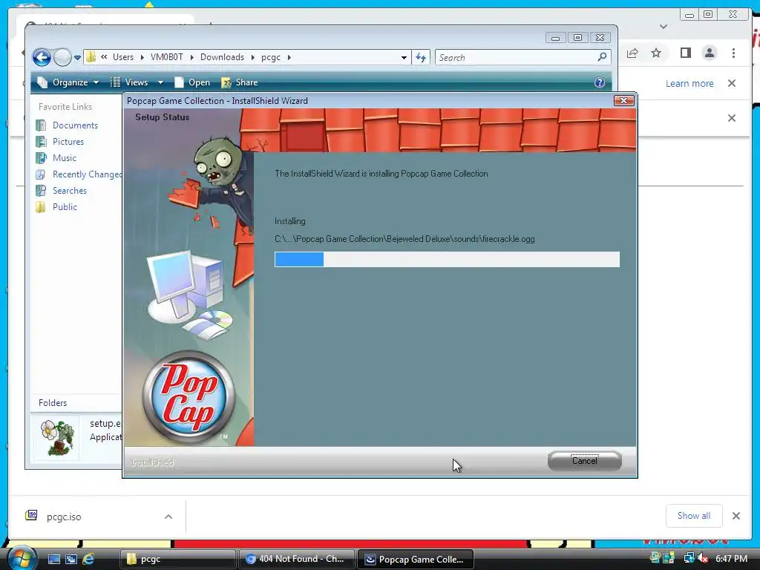Open the Chrome three-dot menu

[x=733, y=53]
